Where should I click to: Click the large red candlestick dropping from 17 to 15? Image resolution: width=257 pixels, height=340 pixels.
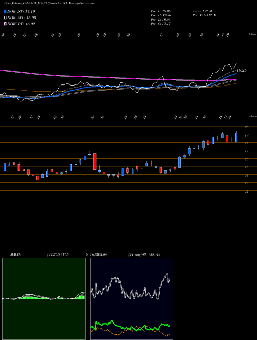click(x=95, y=162)
